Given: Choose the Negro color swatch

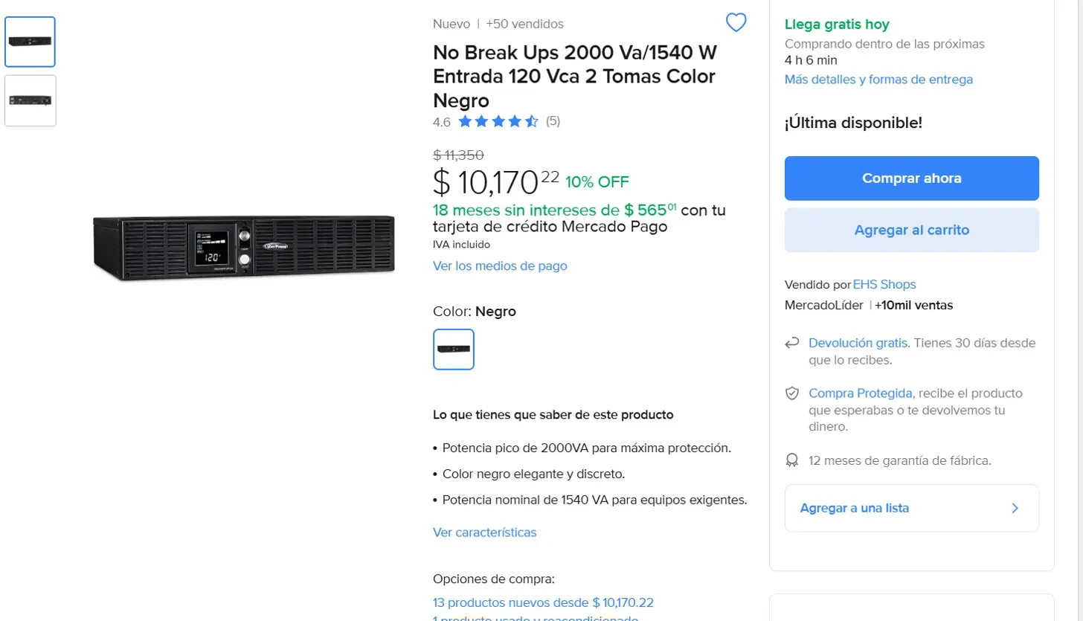Looking at the screenshot, I should click(x=454, y=350).
